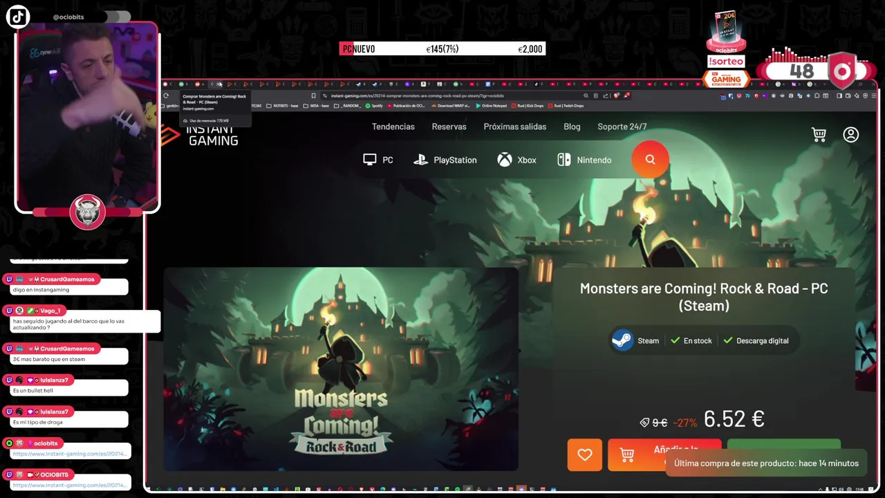Open Soporte 24/7 support link
885x498 pixels.
(622, 127)
